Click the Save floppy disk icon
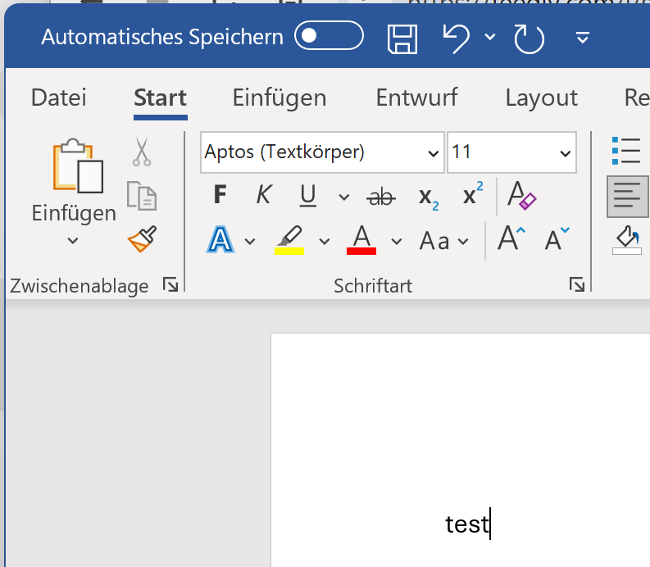Viewport: 650px width, 567px height. click(x=402, y=38)
